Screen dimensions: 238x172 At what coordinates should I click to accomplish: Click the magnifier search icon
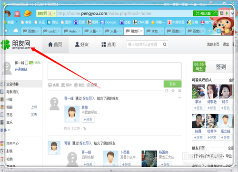165,44
